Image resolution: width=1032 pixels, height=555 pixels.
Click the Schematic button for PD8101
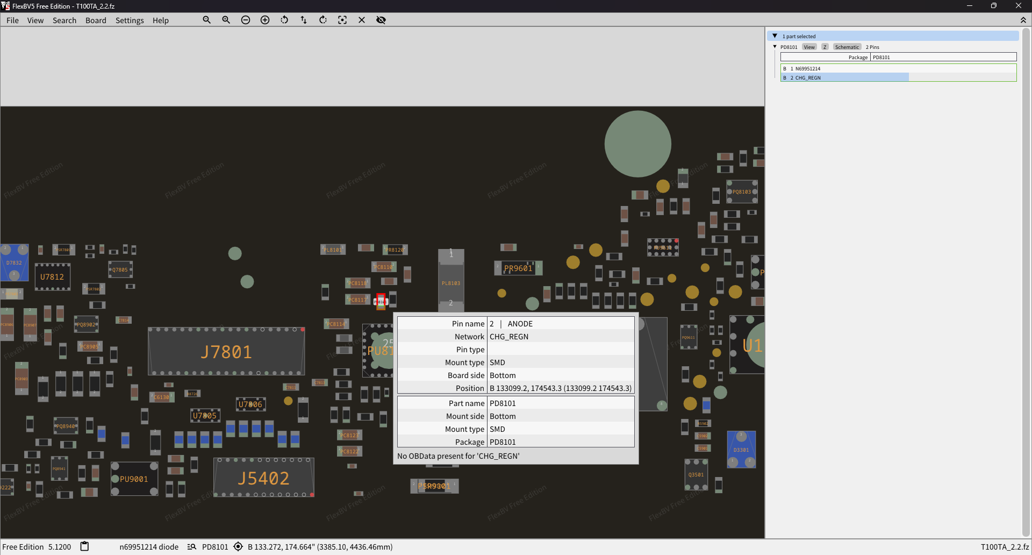click(x=847, y=47)
